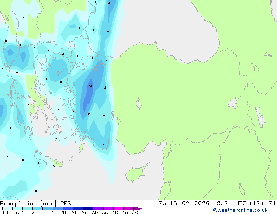Click the legend tick label 45
Image resolution: width=277 pixels, height=214 pixels.
pos(125,212)
